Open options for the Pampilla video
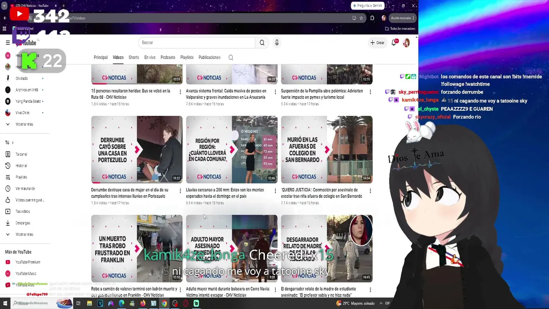Viewport: 549px width, 309px height. pos(370,92)
